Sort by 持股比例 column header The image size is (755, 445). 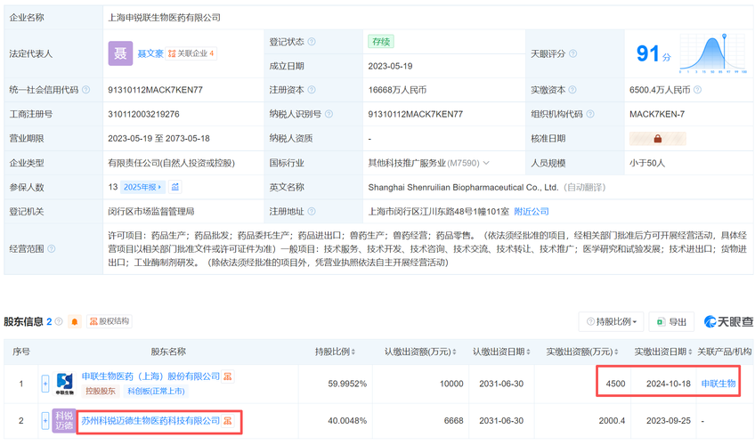(x=335, y=352)
